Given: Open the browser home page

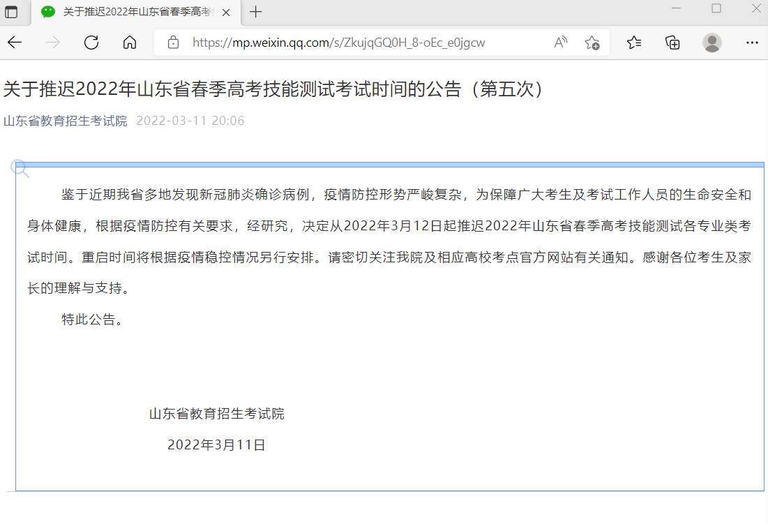Looking at the screenshot, I should click(129, 43).
